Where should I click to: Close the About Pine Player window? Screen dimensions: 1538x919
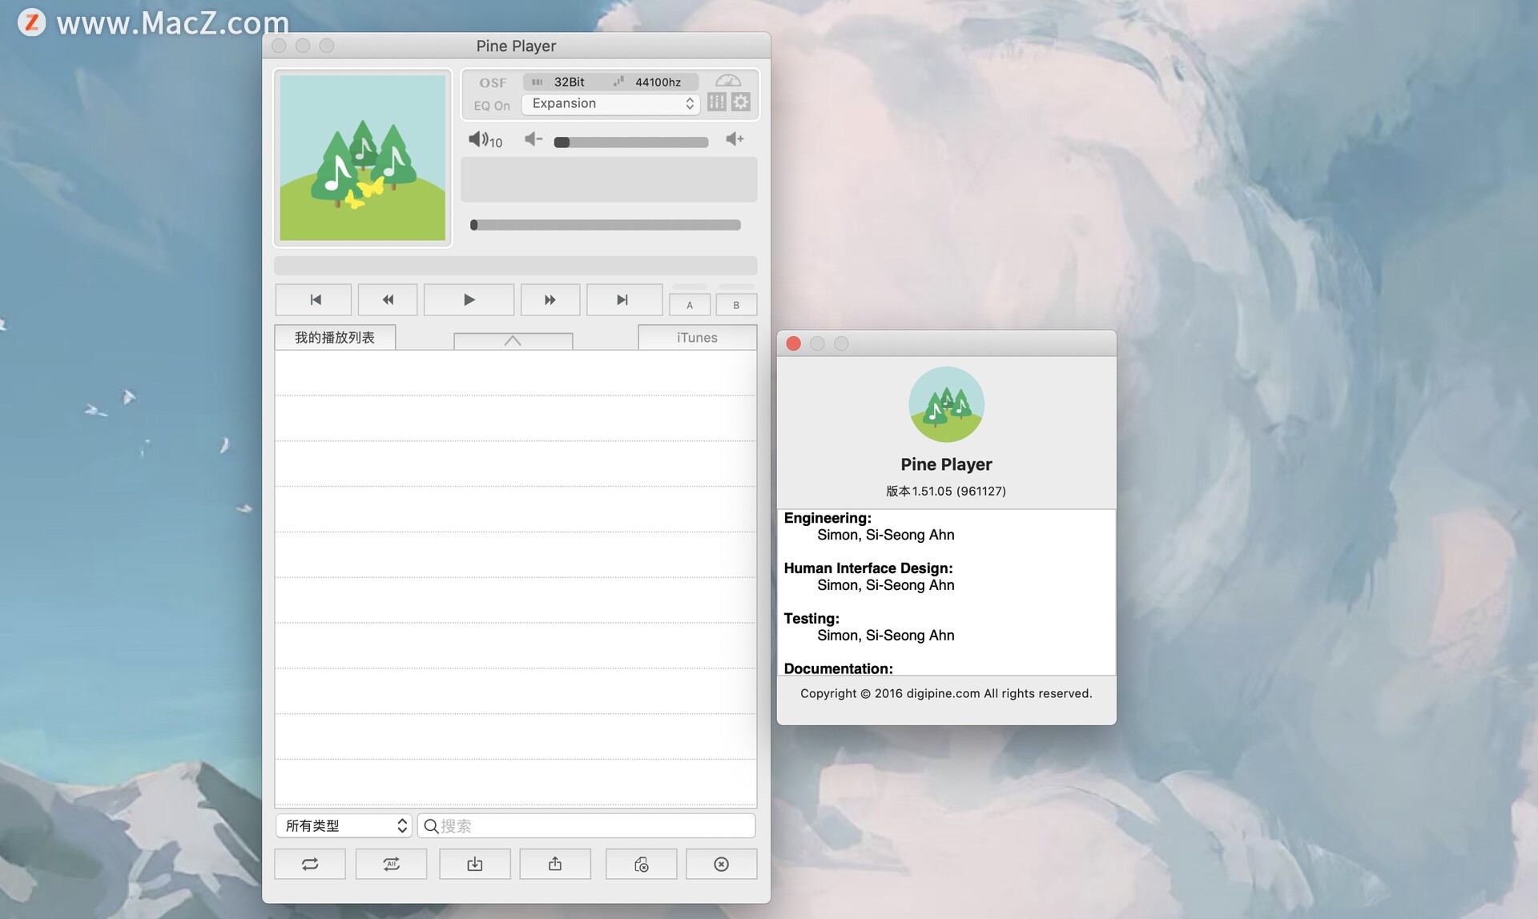click(794, 343)
